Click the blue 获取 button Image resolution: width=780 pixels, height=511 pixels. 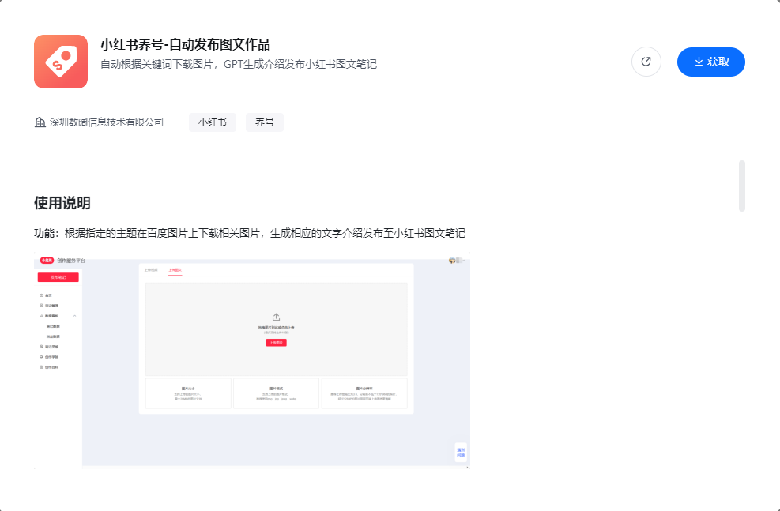tap(710, 62)
